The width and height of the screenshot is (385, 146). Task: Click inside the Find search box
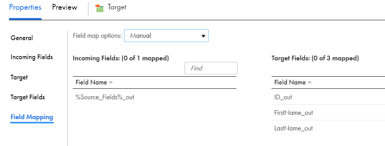coord(211,68)
